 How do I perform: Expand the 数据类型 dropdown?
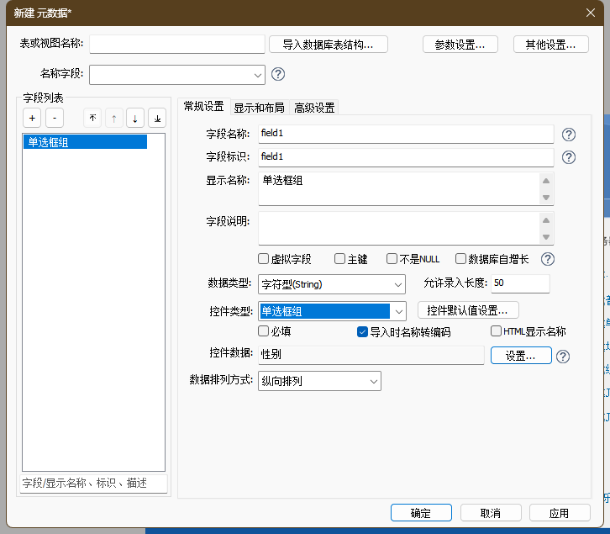(397, 284)
